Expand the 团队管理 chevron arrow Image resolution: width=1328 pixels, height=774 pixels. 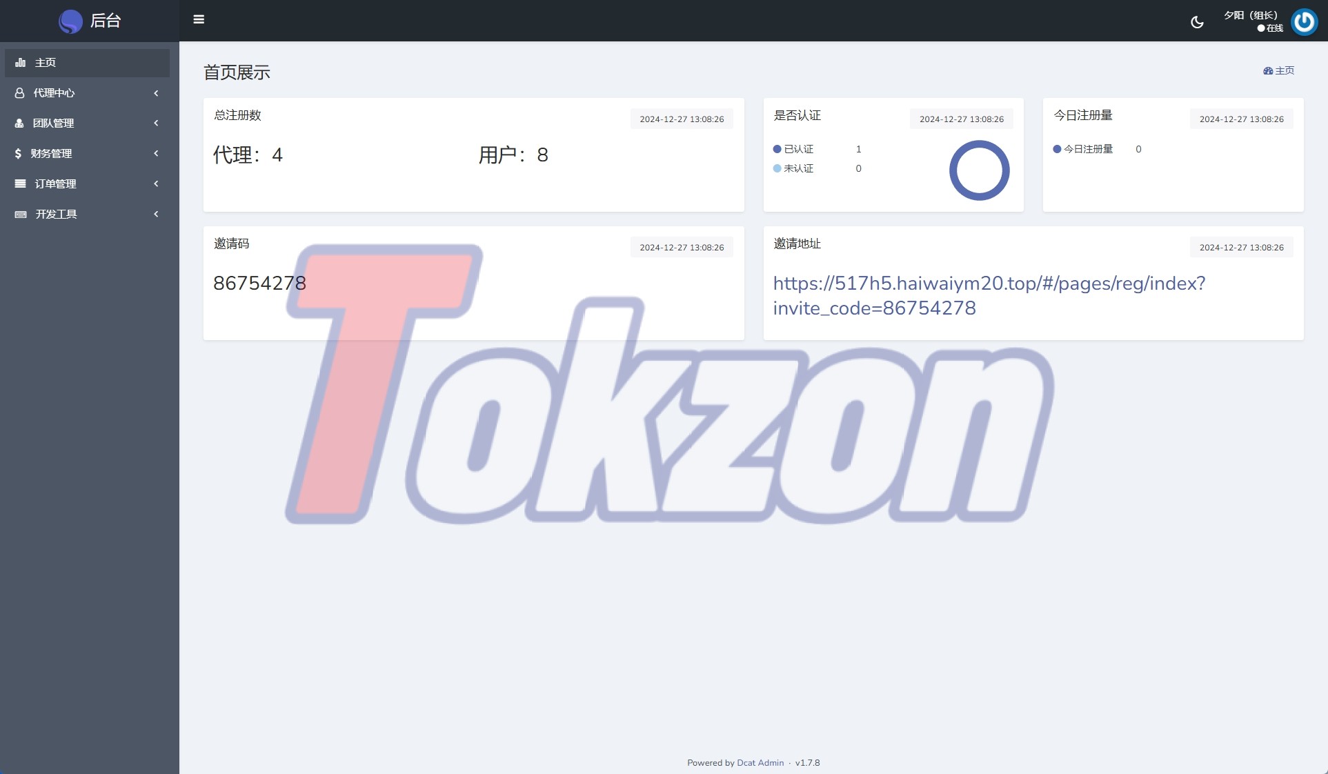(x=156, y=123)
